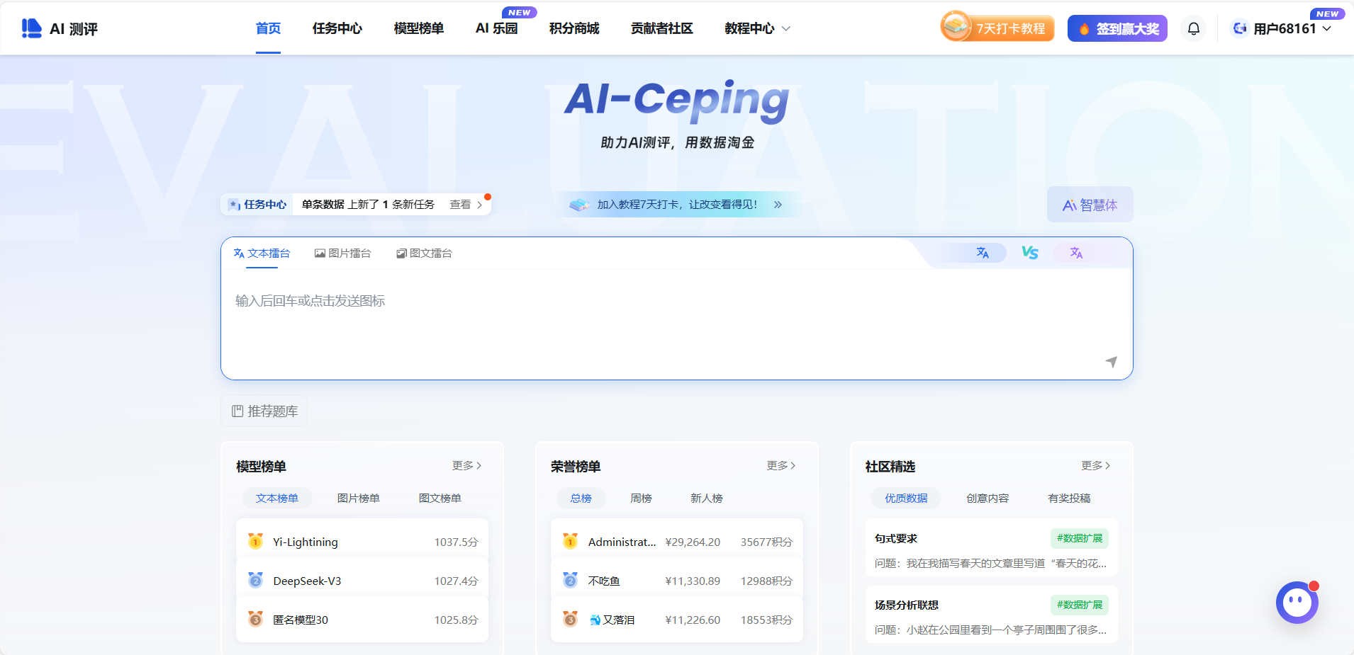1354x655 pixels.
Task: Click the send paper-plane icon
Action: click(x=1111, y=362)
